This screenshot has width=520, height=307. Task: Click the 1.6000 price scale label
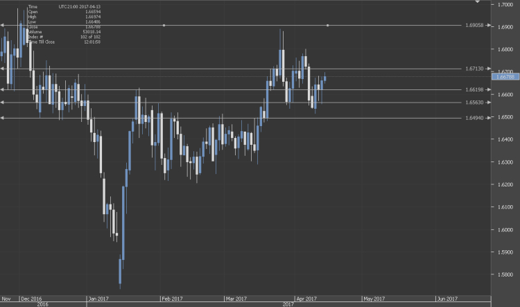coord(505,229)
